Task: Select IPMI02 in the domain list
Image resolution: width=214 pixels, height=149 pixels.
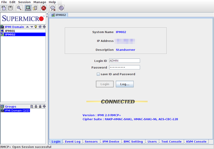Action: (x=23, y=34)
